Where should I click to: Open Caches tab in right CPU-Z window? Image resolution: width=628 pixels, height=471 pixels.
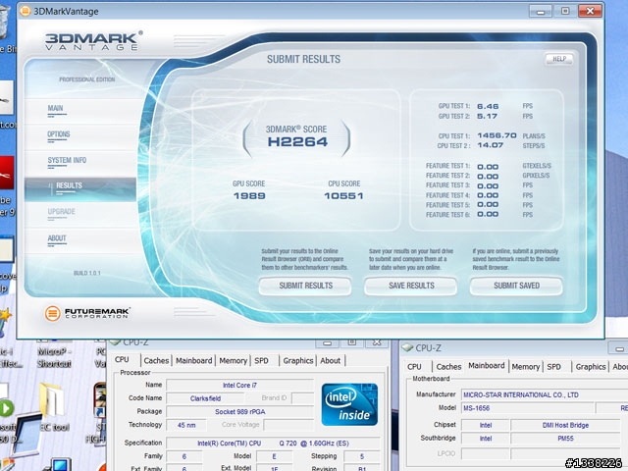pos(448,366)
